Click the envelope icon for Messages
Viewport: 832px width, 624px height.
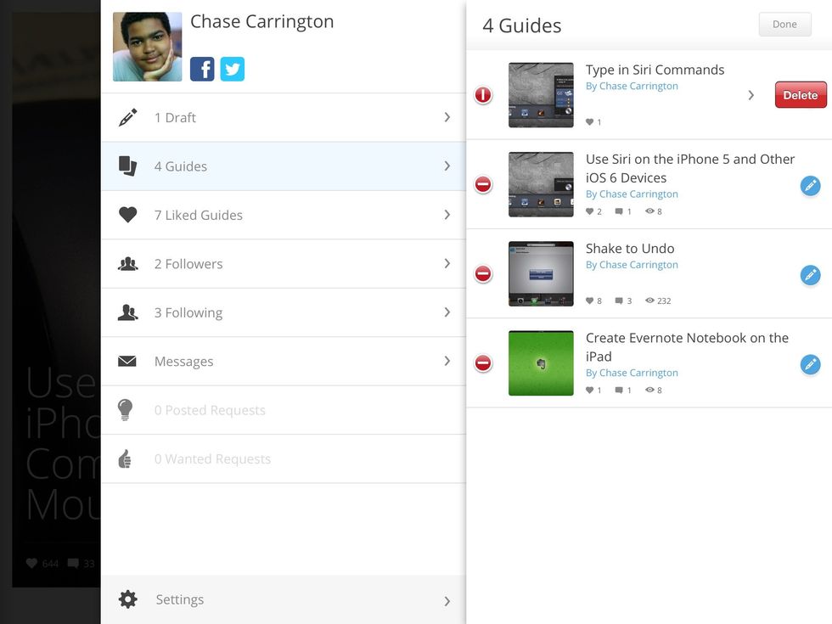pos(127,362)
